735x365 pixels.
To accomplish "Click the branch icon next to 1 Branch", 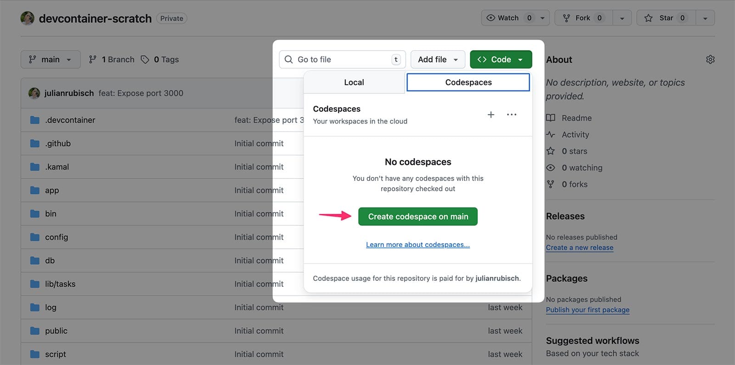I will coord(93,60).
